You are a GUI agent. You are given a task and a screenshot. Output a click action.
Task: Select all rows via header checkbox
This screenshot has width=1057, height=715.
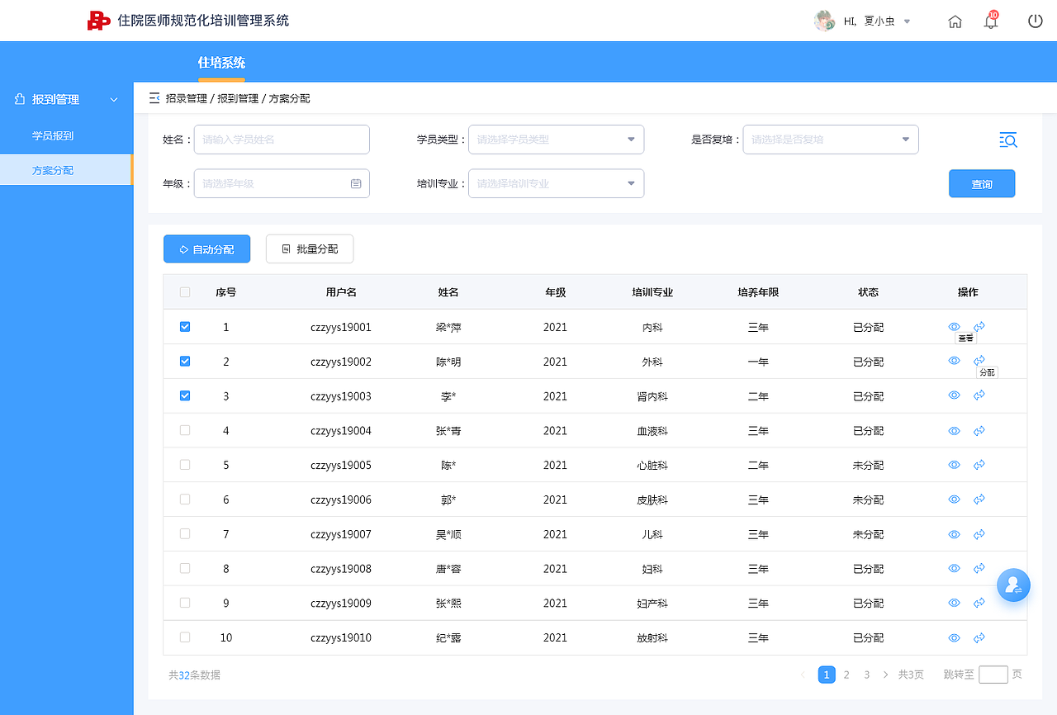click(x=184, y=292)
